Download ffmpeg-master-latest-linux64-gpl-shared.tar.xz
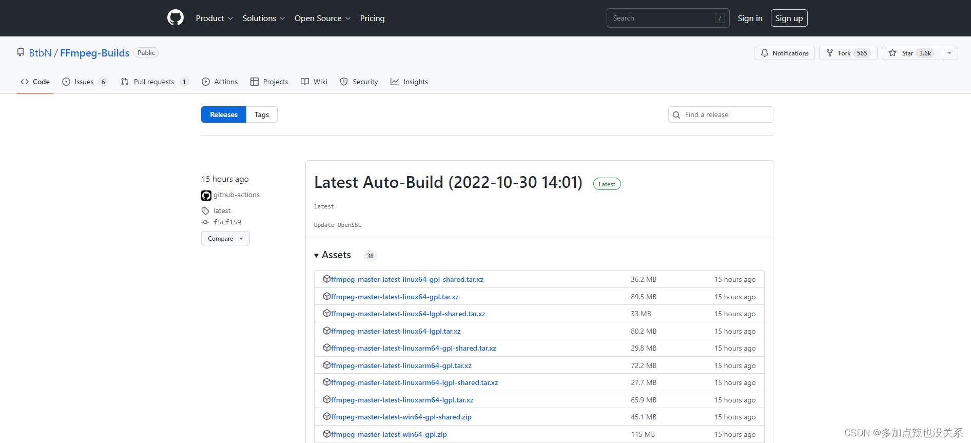This screenshot has height=443, width=971. coord(407,279)
